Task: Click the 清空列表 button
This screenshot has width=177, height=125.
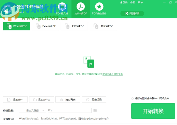Action: (68, 99)
